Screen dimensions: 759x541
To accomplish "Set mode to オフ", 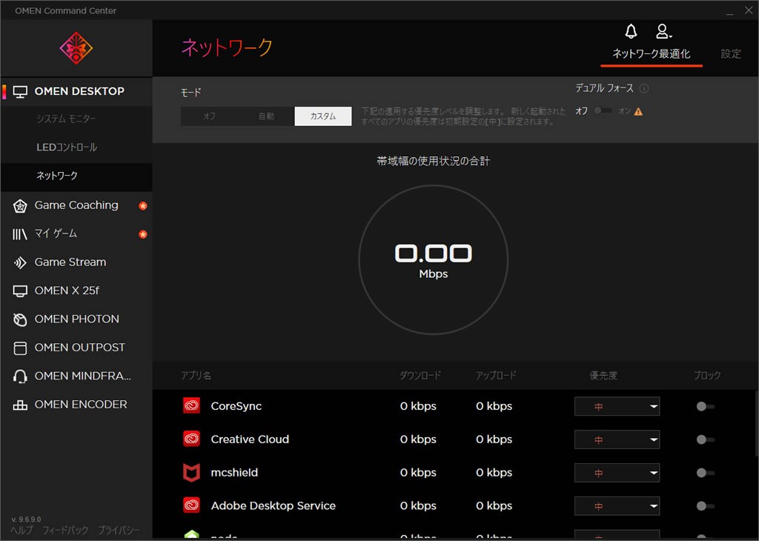I will [x=209, y=116].
